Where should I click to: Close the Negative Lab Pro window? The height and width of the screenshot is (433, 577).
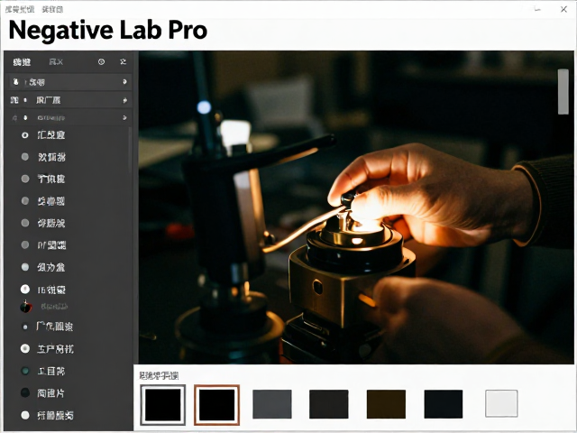coord(563,10)
